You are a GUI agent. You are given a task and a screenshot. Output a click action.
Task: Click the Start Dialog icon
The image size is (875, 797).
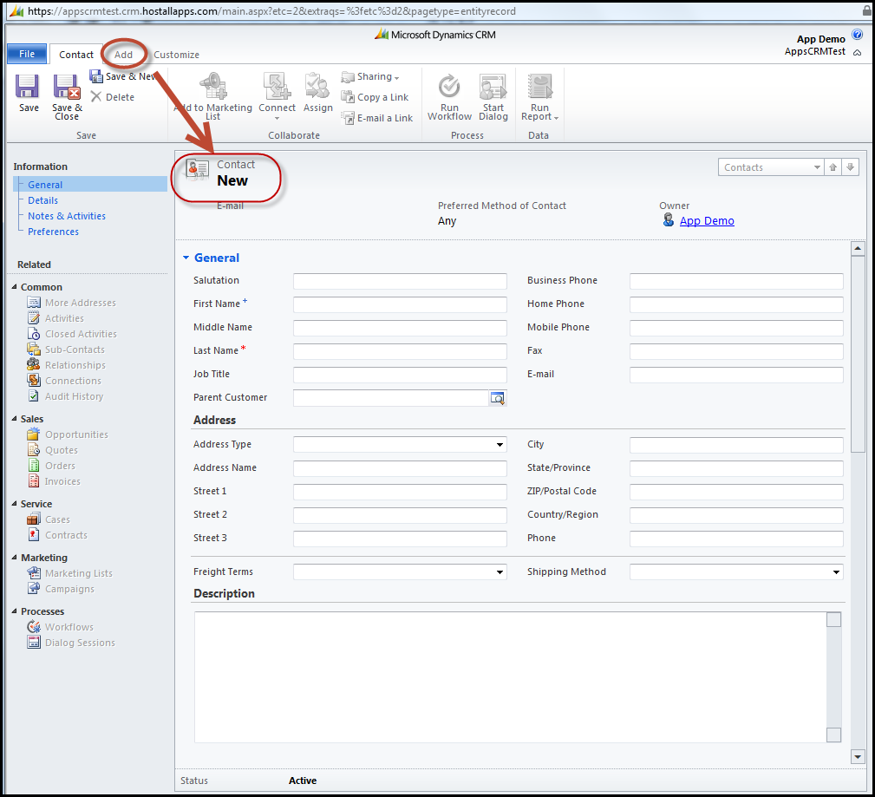pos(493,87)
